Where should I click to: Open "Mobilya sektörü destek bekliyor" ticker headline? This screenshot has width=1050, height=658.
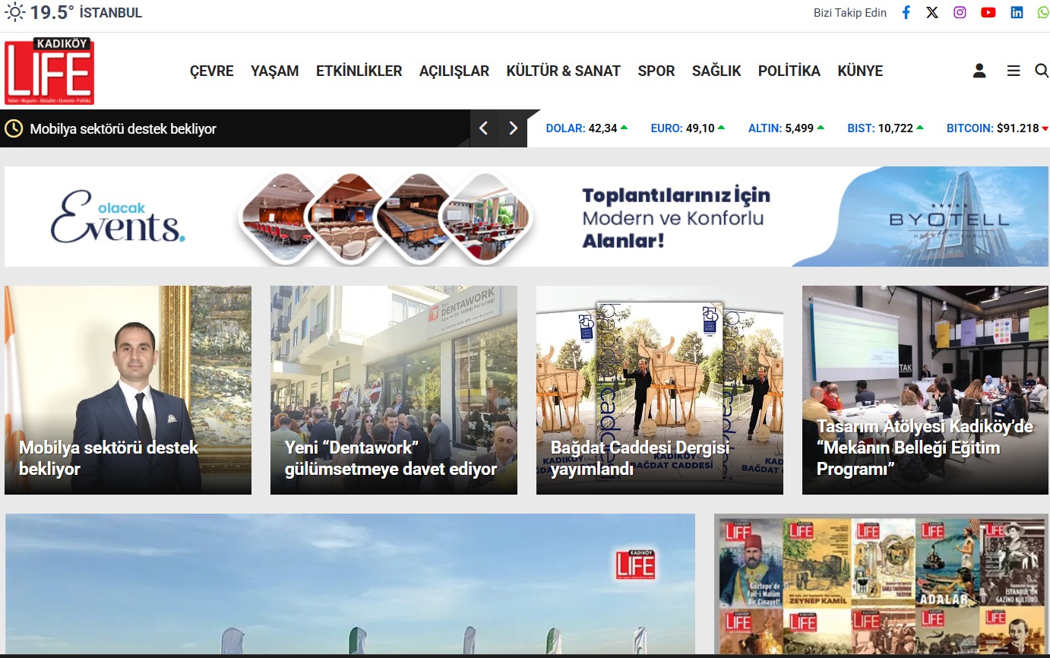(123, 129)
